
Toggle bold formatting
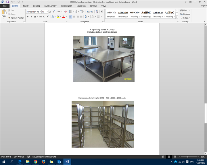click(28, 17)
